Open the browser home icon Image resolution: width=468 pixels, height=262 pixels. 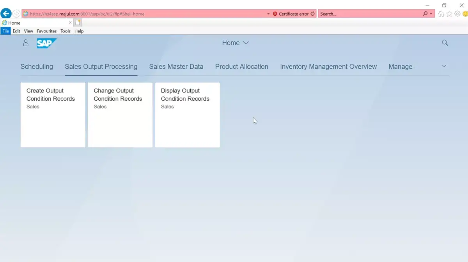click(441, 14)
